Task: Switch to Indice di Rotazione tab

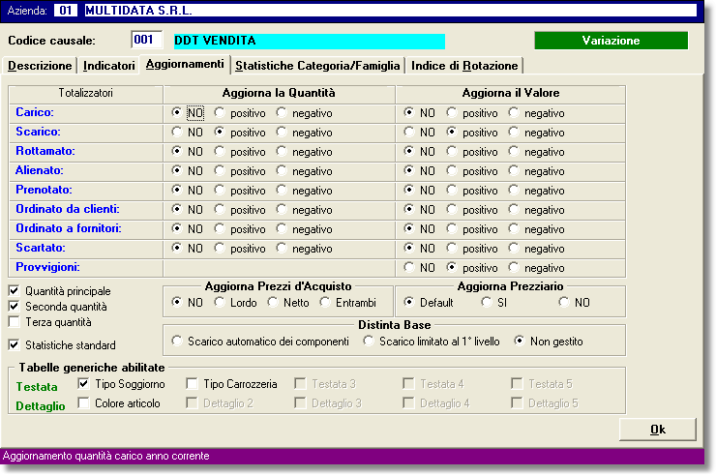Action: (x=464, y=66)
